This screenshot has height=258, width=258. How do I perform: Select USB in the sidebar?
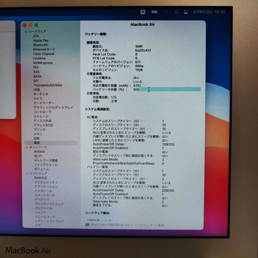[x=37, y=90]
